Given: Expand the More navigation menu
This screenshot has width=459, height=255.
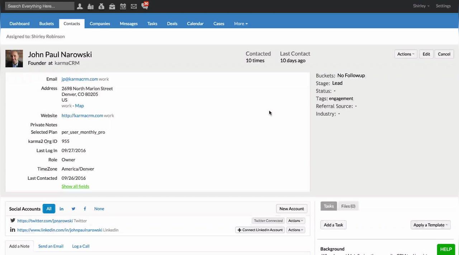Looking at the screenshot, I should click(241, 24).
